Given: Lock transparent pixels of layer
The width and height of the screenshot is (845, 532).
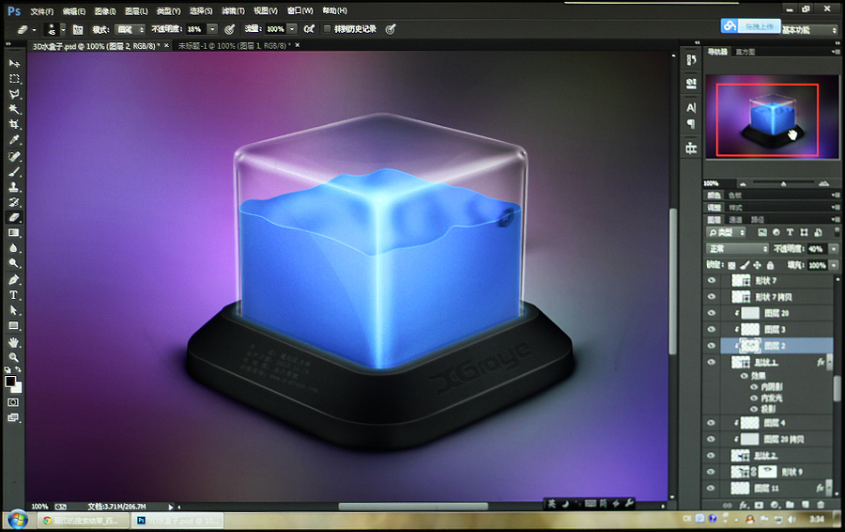Looking at the screenshot, I should (x=731, y=265).
